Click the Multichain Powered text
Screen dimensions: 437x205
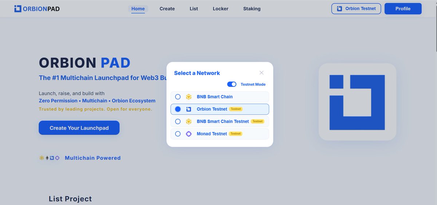click(x=92, y=158)
